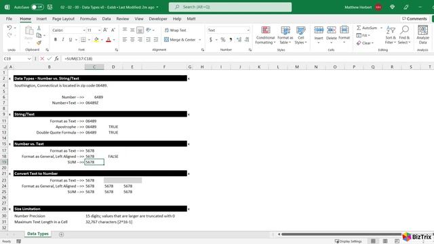Screen dimensions: 434x244
Task: Apply Accounting dollar format
Action: click(x=211, y=40)
